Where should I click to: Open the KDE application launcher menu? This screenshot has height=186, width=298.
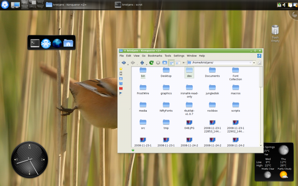point(5,4)
